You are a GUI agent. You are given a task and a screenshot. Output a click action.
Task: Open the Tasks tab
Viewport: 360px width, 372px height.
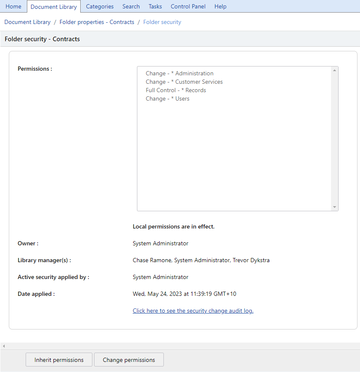[155, 6]
